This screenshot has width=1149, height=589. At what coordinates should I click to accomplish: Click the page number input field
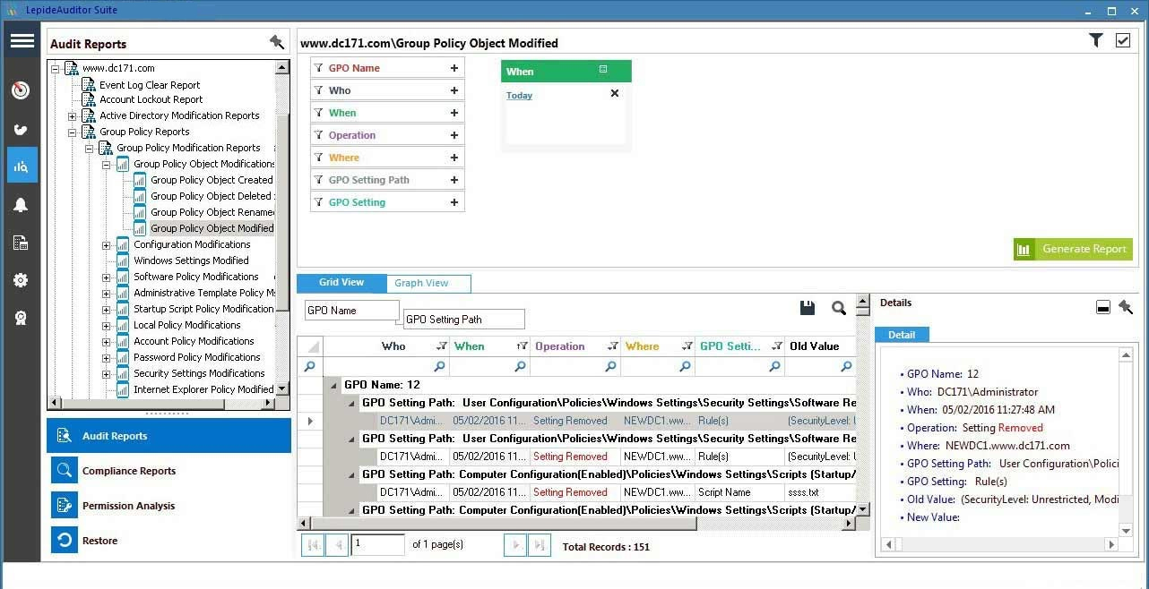pos(377,544)
